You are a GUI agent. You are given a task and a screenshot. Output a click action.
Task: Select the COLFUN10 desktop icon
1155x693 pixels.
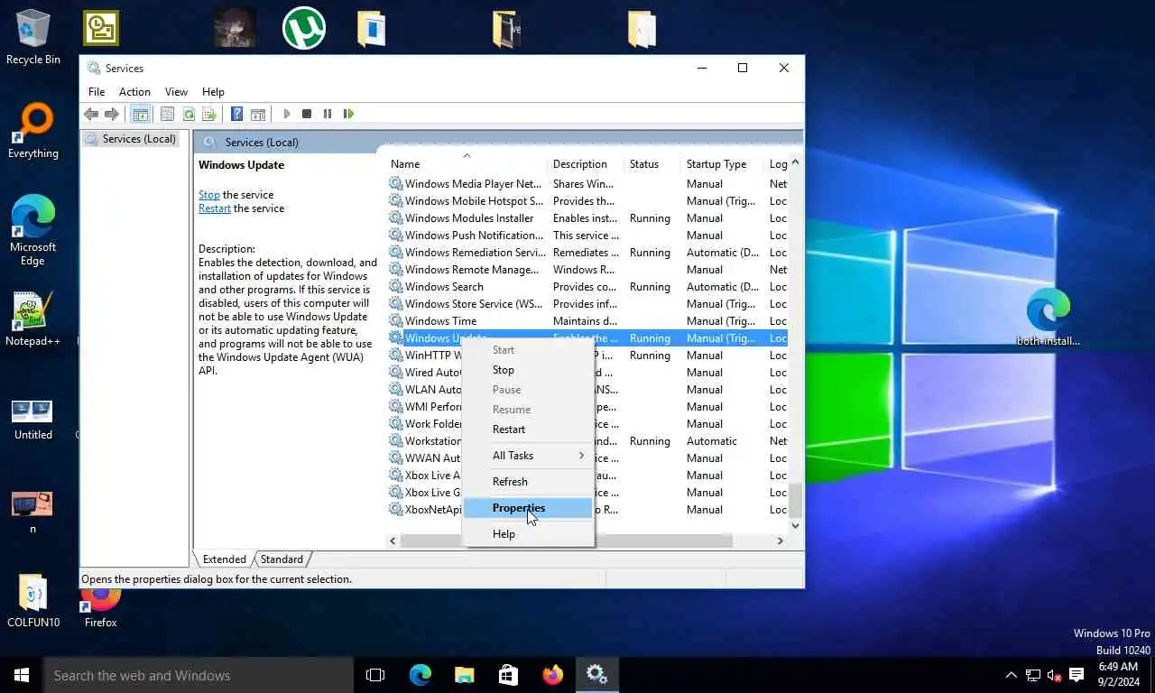[33, 601]
